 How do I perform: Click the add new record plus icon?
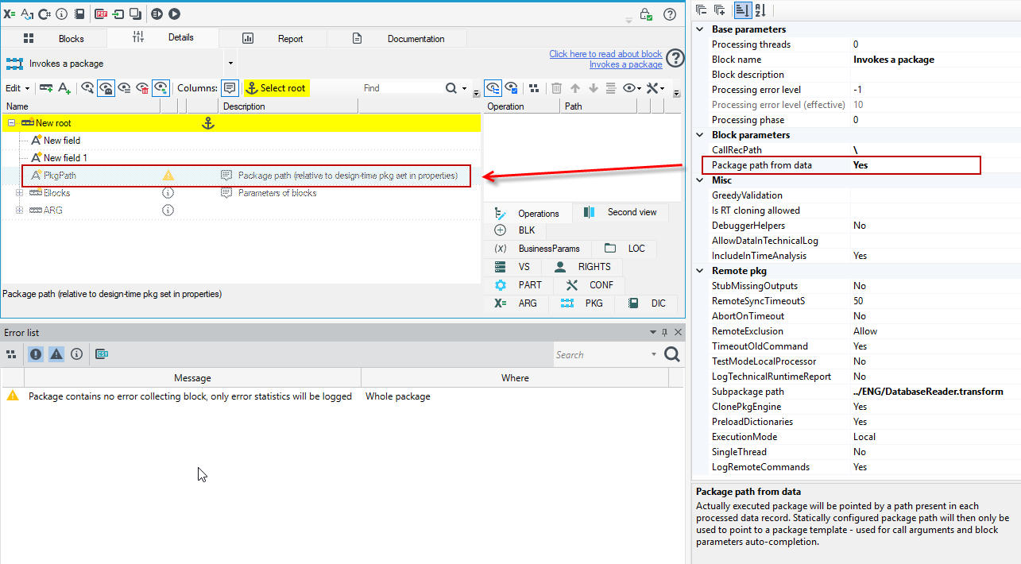pyautogui.click(x=46, y=88)
